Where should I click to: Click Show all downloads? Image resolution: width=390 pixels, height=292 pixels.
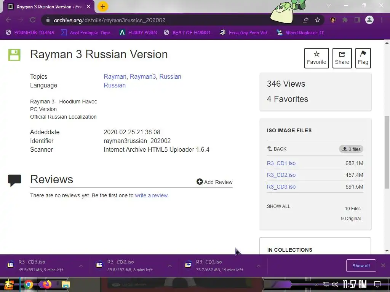point(361,266)
